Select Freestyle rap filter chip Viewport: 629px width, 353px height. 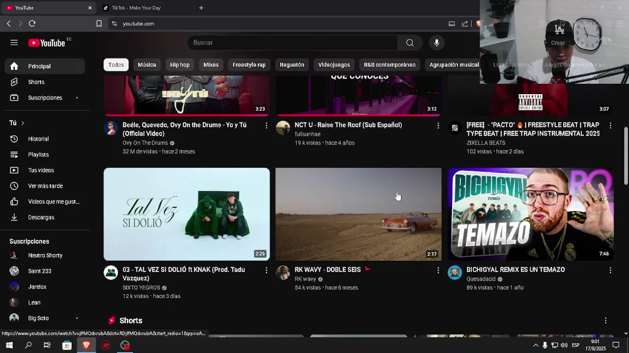coord(249,65)
